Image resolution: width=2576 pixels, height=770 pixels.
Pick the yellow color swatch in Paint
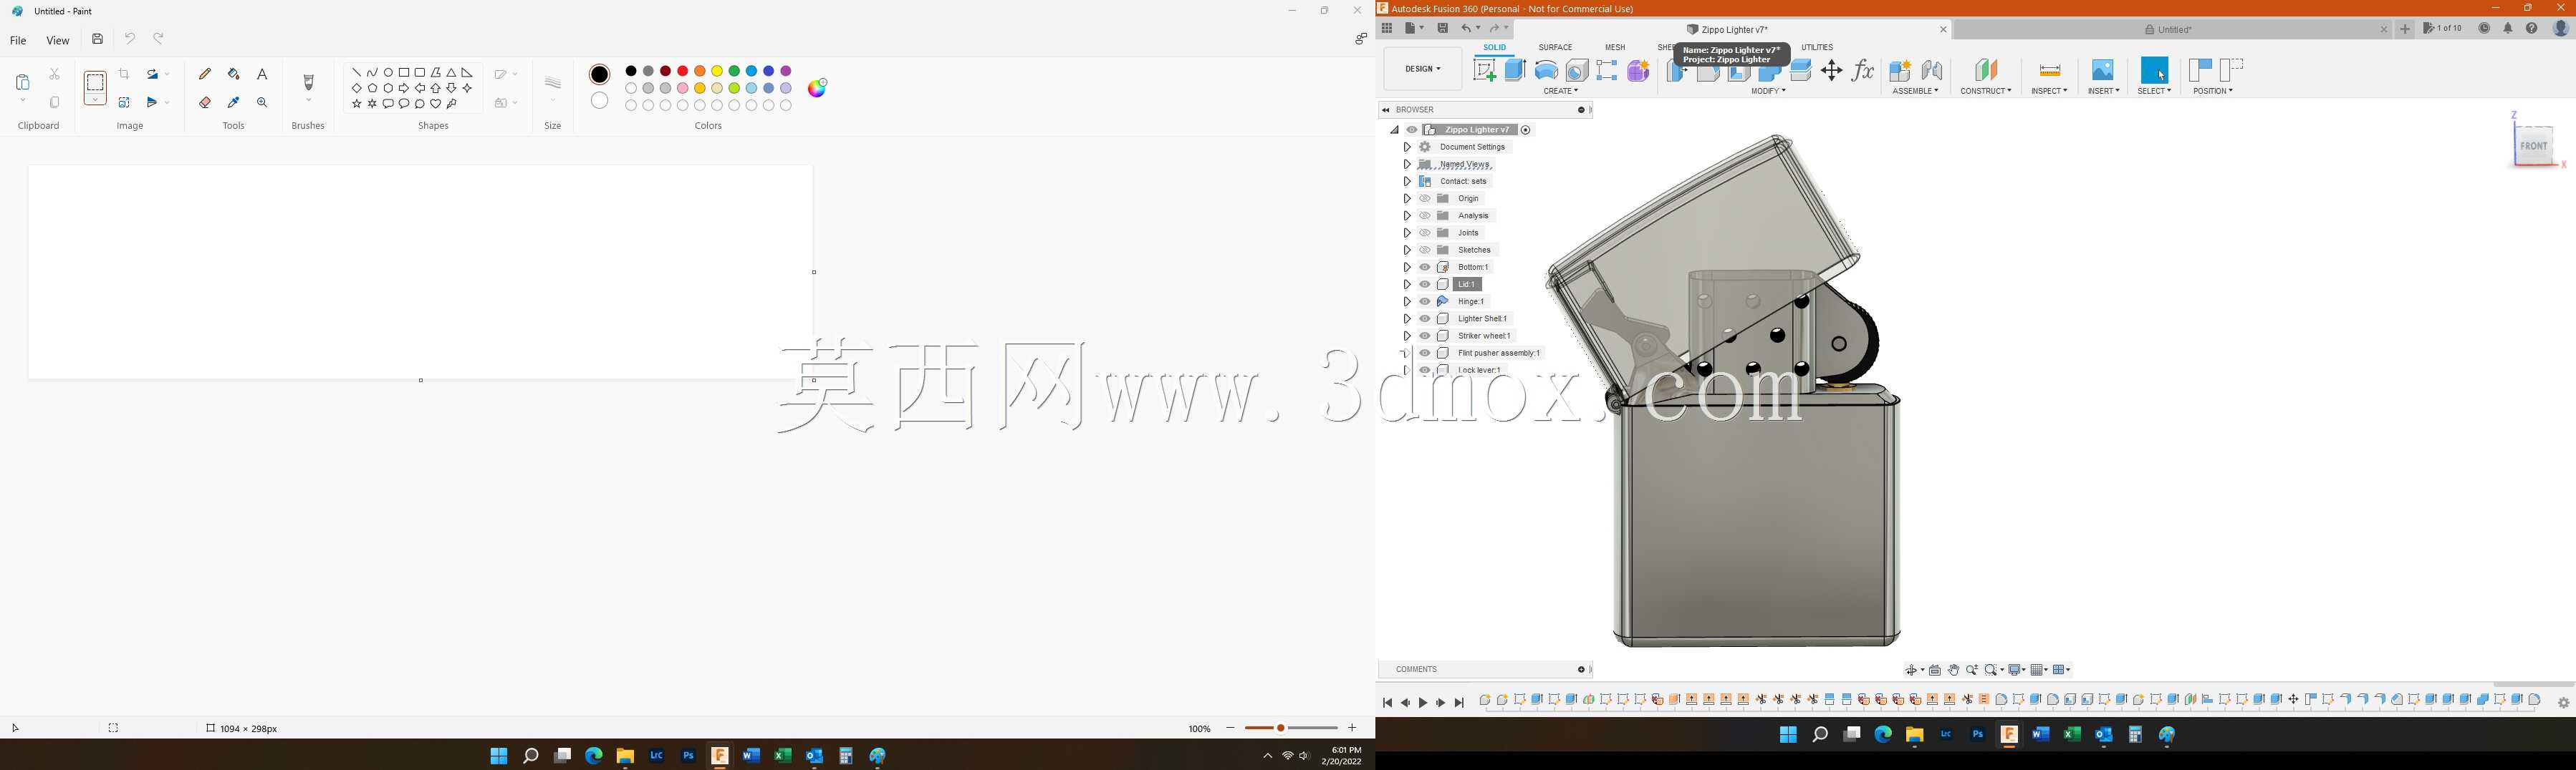coord(717,71)
